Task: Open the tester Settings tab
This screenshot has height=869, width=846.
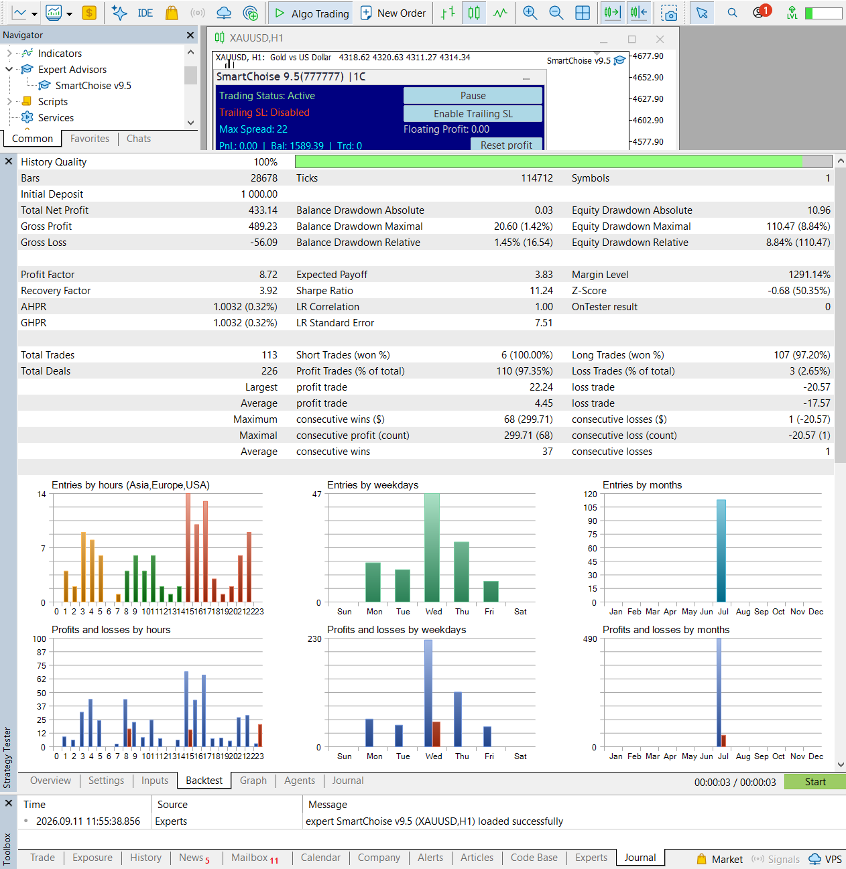Action: click(x=106, y=781)
